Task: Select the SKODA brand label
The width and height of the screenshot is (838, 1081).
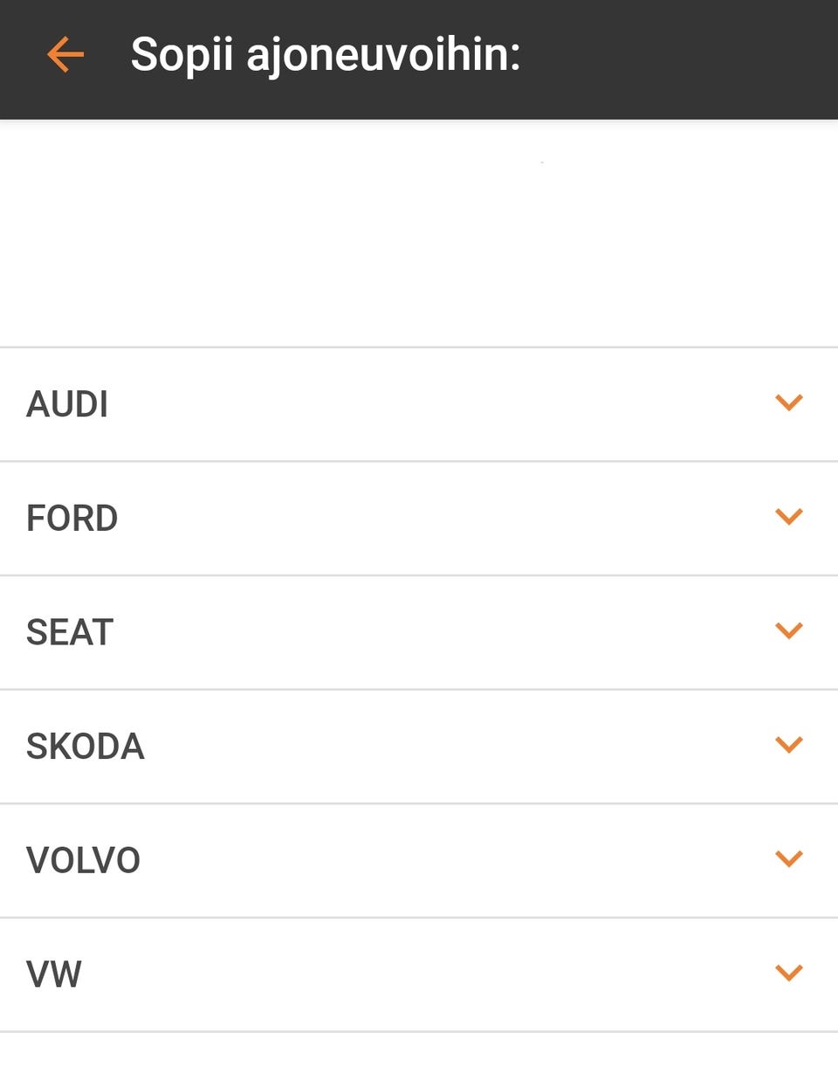Action: pyautogui.click(x=85, y=747)
